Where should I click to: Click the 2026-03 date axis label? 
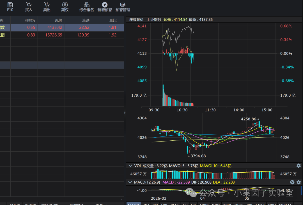(159, 198)
